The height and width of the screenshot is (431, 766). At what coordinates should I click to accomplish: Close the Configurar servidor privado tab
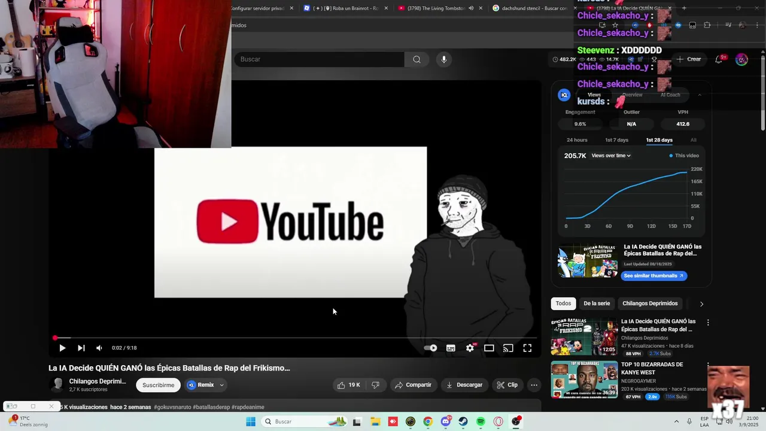click(291, 8)
